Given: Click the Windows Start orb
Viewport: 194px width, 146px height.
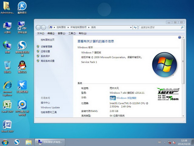Looking at the screenshot, I should coord(5,142).
